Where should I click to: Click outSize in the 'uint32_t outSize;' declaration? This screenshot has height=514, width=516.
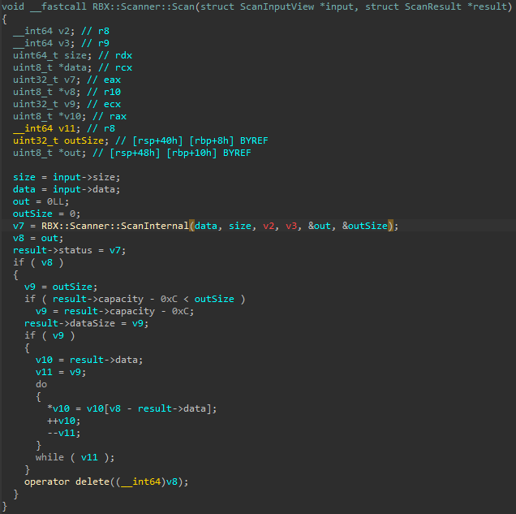[x=84, y=140]
